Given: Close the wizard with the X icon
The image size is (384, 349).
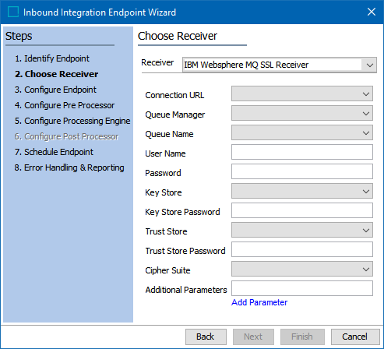Looking at the screenshot, I should [x=372, y=12].
